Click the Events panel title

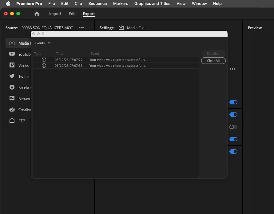40,43
